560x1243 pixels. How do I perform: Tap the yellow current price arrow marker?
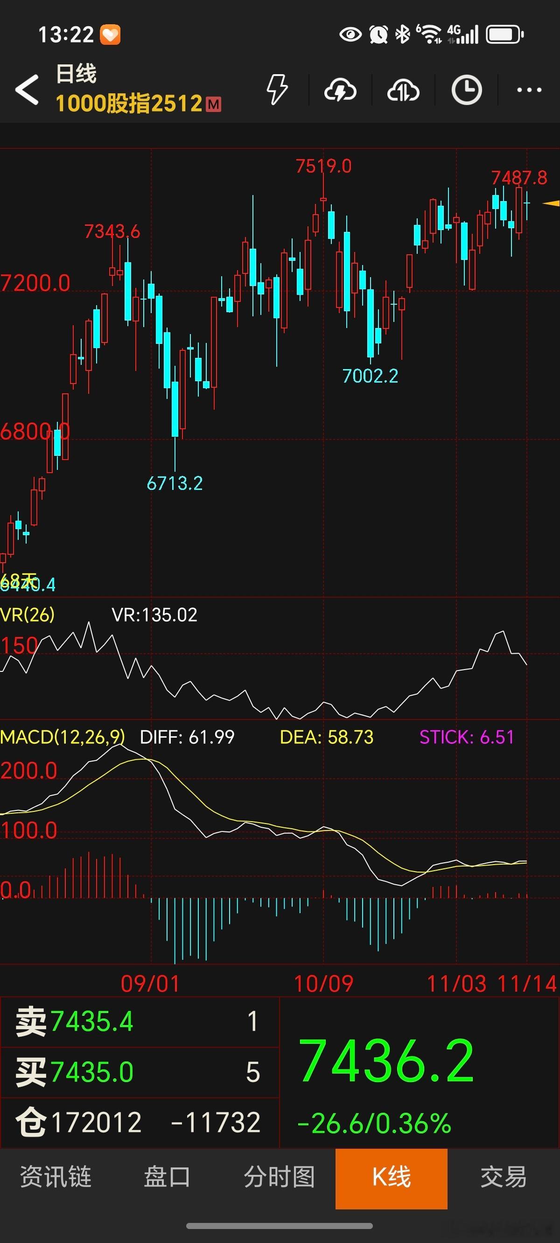point(551,203)
